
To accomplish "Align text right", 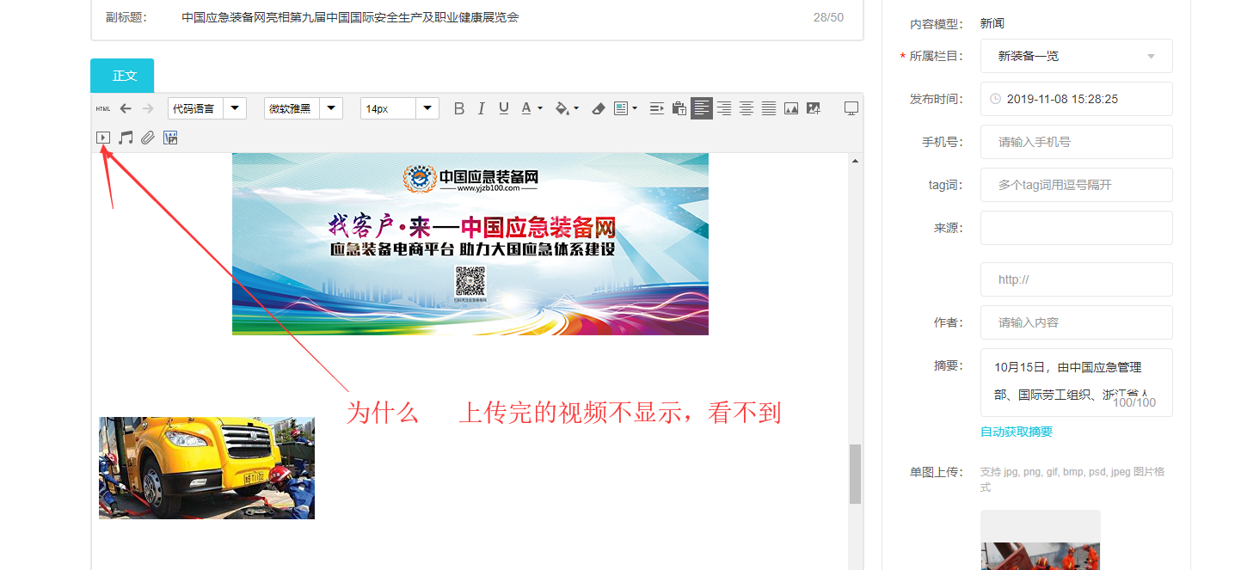I will [724, 108].
